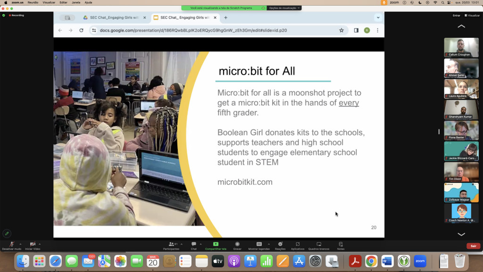This screenshot has height=272, width=483.
Task: Start camera with Iniciar Vídeo
Action: pos(32,245)
